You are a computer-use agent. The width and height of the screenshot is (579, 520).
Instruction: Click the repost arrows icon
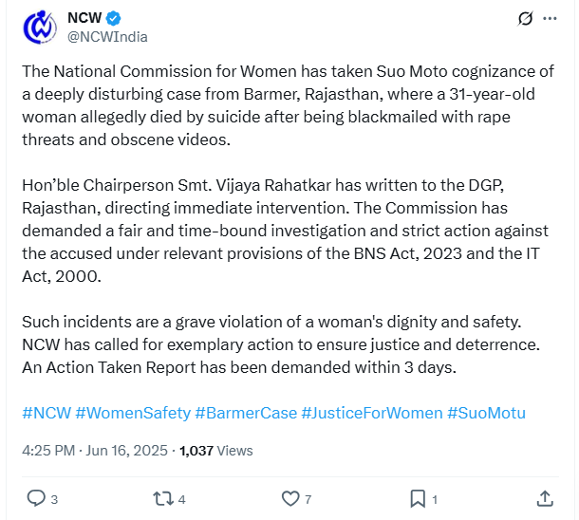click(163, 498)
